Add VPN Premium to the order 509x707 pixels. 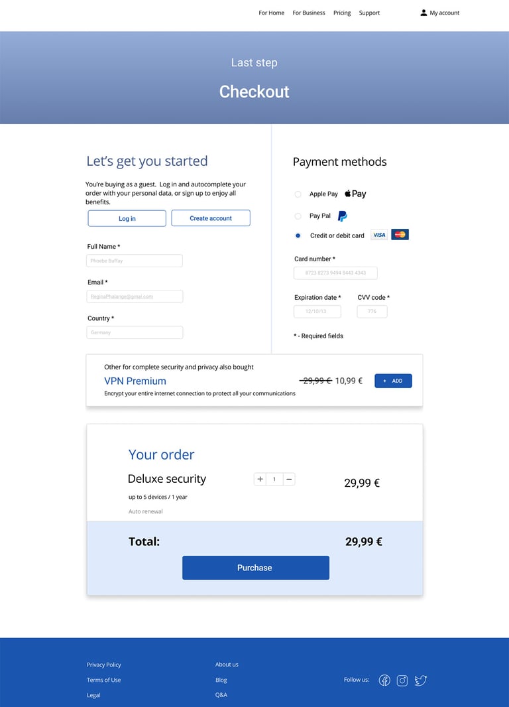point(393,381)
